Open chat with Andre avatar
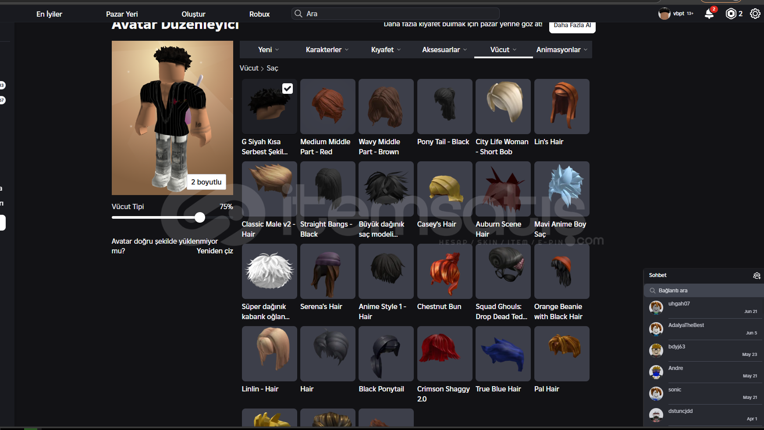 [x=656, y=372]
